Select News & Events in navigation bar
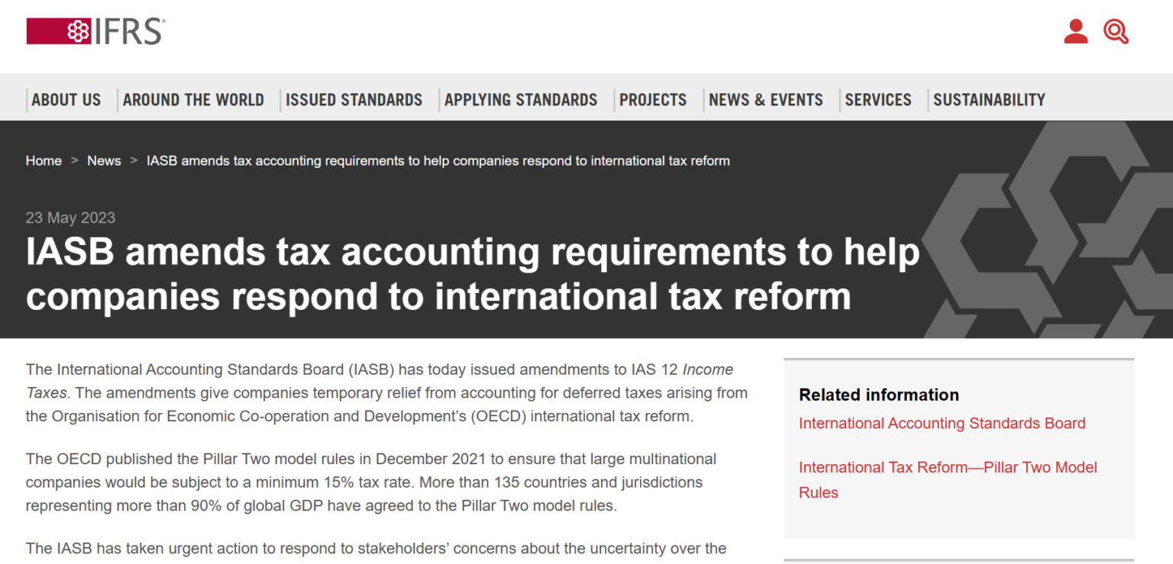Viewport: 1173px width, 564px height. pos(766,100)
